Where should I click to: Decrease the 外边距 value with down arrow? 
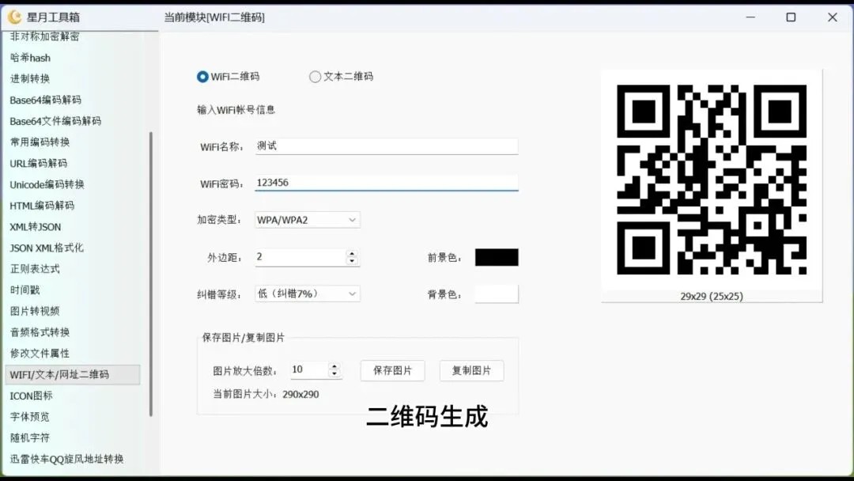click(352, 261)
